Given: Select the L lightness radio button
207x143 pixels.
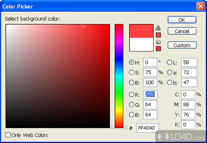Looking at the screenshot, I should 169,62.
